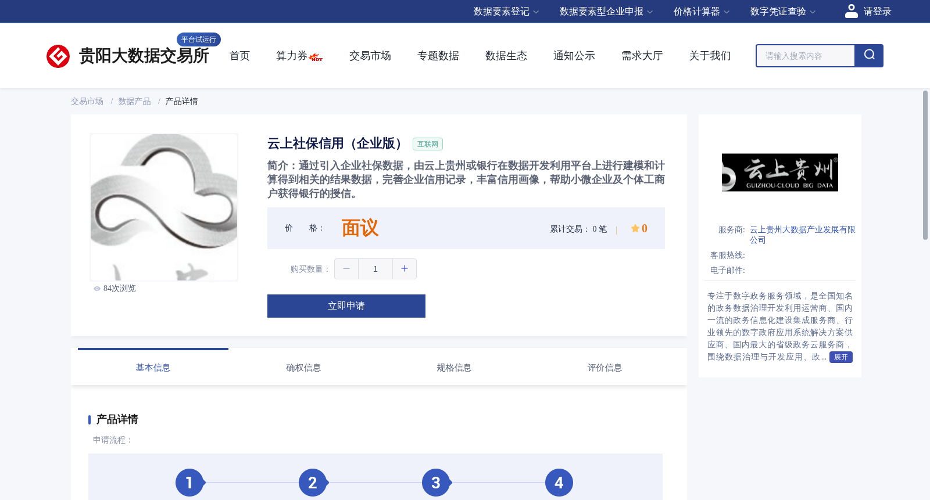Click the 立即申请 button

click(346, 306)
